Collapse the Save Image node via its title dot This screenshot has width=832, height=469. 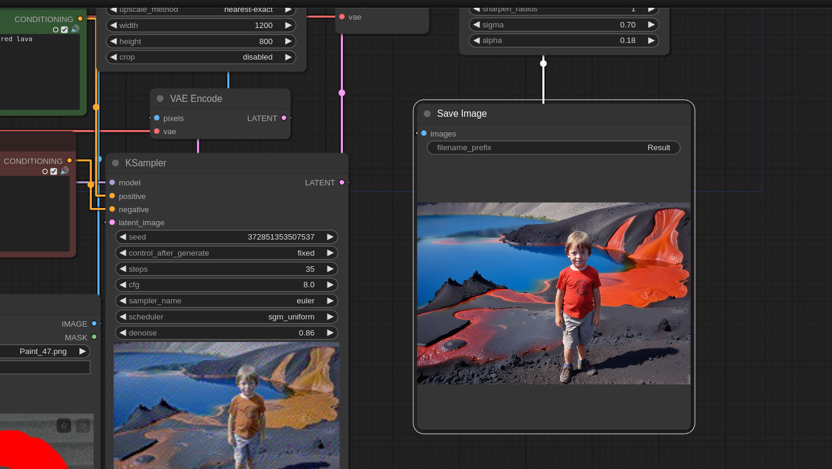point(427,114)
